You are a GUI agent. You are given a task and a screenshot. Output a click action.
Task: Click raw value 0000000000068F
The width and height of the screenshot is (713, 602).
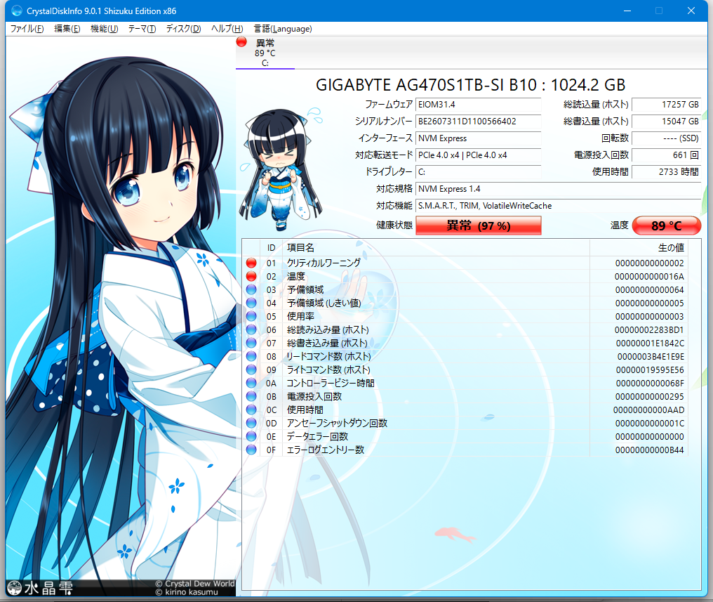tap(651, 383)
